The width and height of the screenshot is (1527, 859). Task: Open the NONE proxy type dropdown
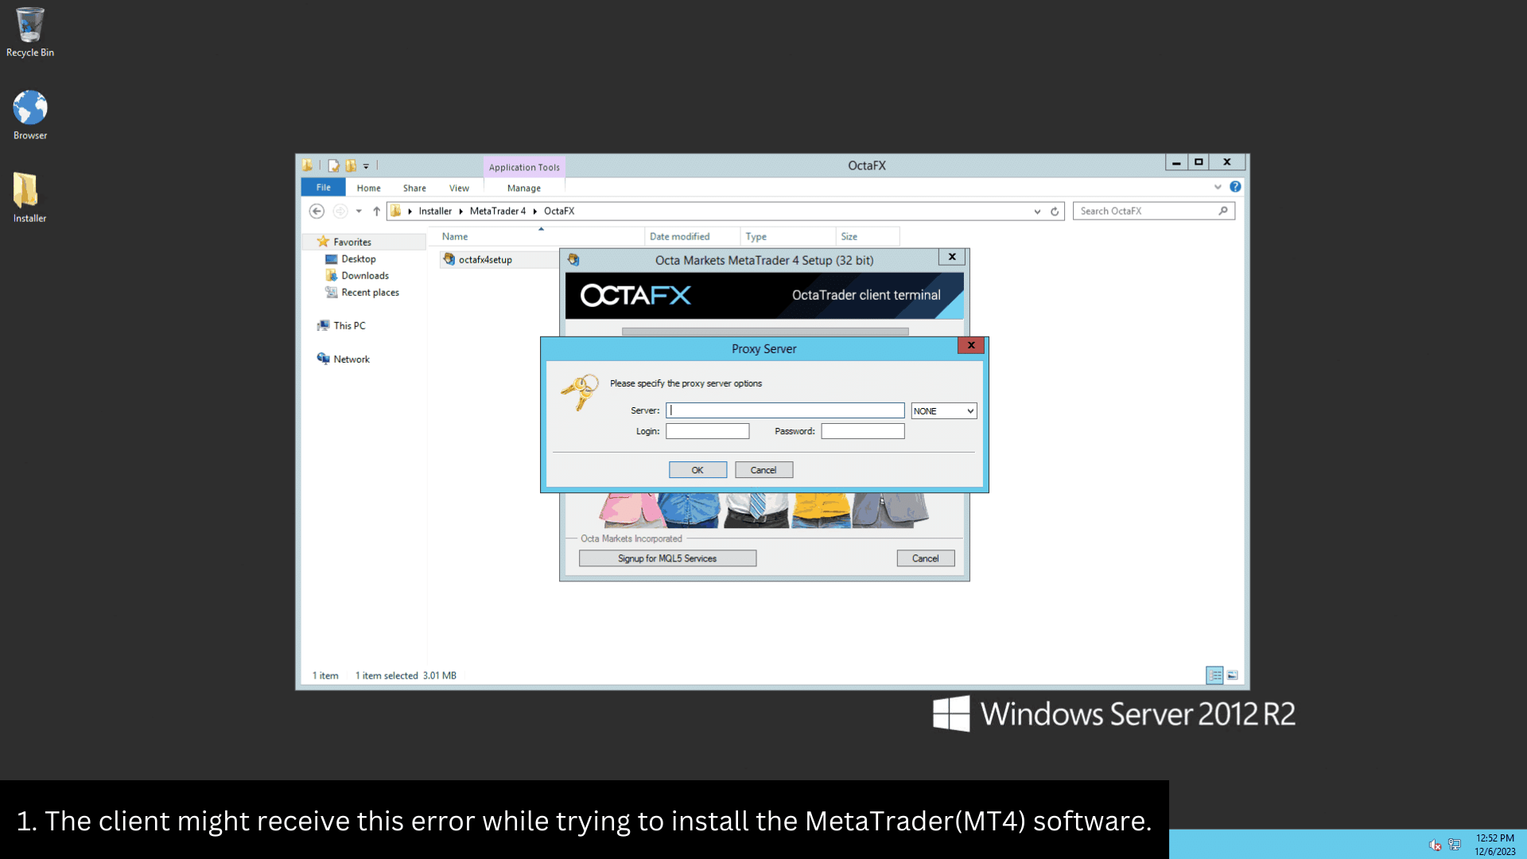point(943,410)
